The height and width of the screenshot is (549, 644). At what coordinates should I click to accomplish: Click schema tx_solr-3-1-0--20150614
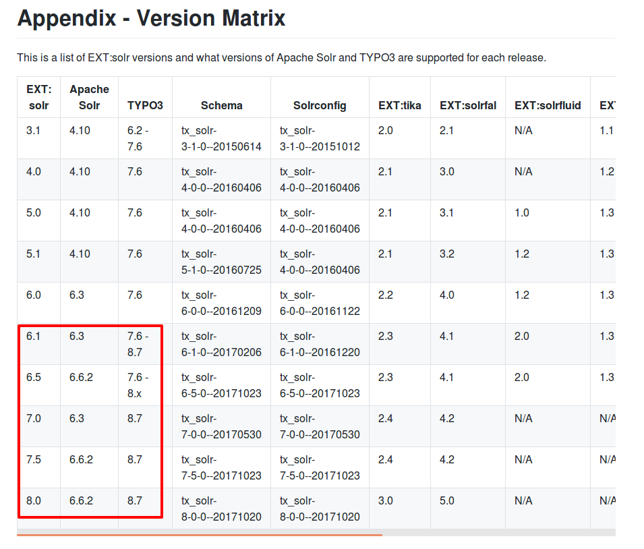point(221,138)
